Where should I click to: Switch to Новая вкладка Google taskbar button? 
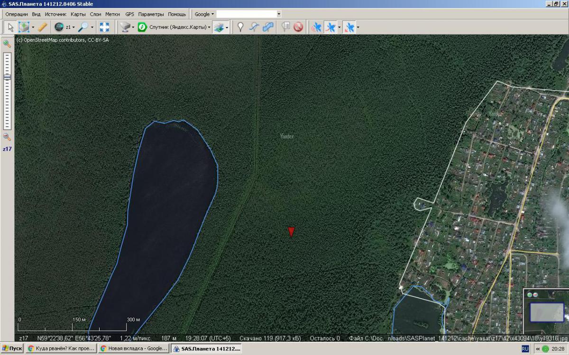click(133, 349)
